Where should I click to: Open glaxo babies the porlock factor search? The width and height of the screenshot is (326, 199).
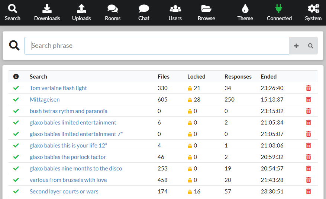point(68,157)
